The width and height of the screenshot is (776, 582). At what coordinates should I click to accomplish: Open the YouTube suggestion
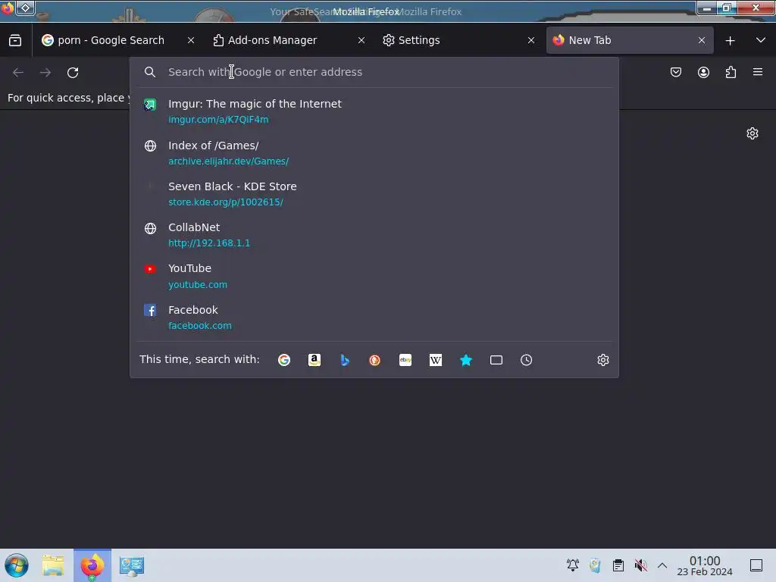tap(374, 276)
